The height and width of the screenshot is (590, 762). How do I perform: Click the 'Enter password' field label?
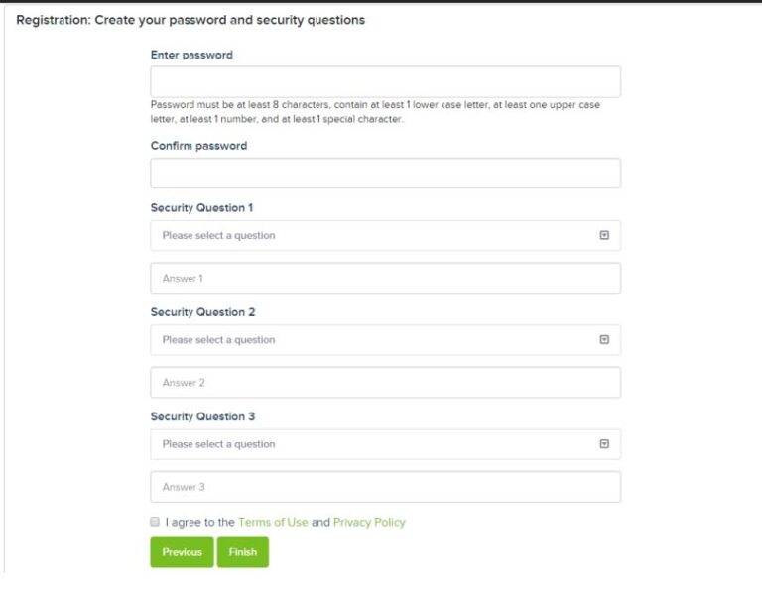[x=191, y=55]
